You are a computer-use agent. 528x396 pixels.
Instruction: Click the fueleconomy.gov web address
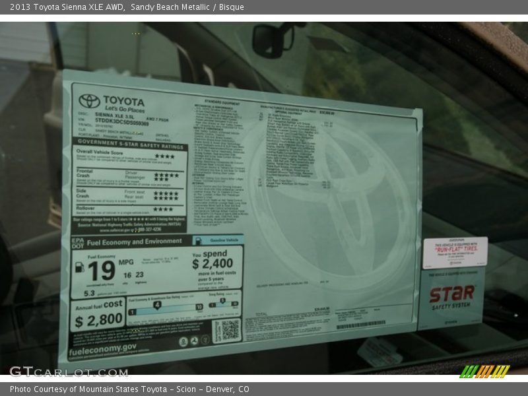pos(102,350)
